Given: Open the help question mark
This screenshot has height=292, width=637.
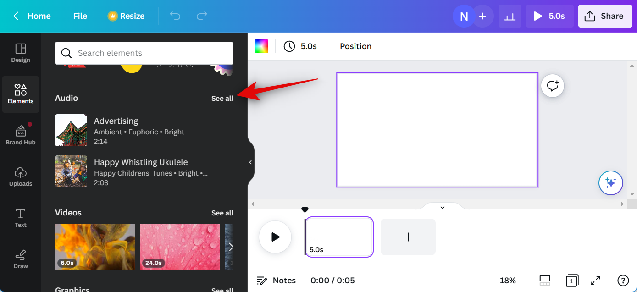Looking at the screenshot, I should (x=623, y=281).
